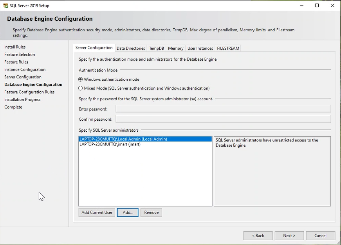Click Install Rules in the steps list
This screenshot has width=341, height=245.
tap(15, 47)
